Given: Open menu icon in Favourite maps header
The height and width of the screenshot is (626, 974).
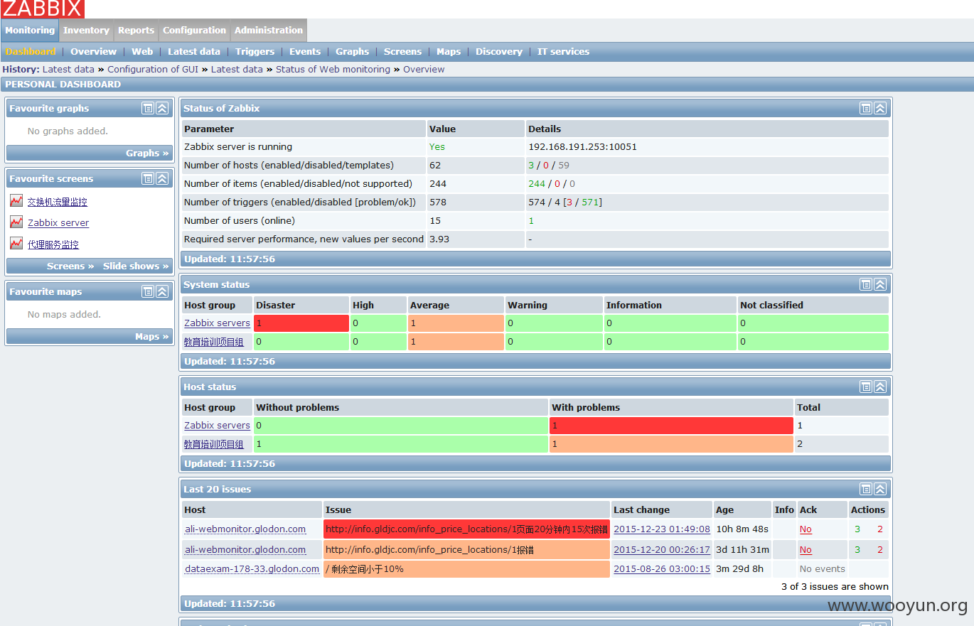Looking at the screenshot, I should (x=148, y=291).
